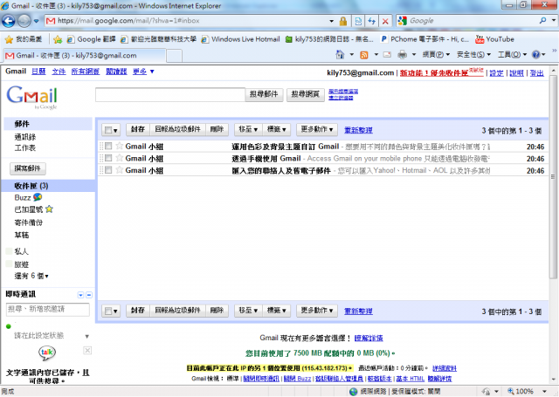The width and height of the screenshot is (559, 397).
Task: Expand 還有 6 個 more labels
Action: [x=31, y=276]
